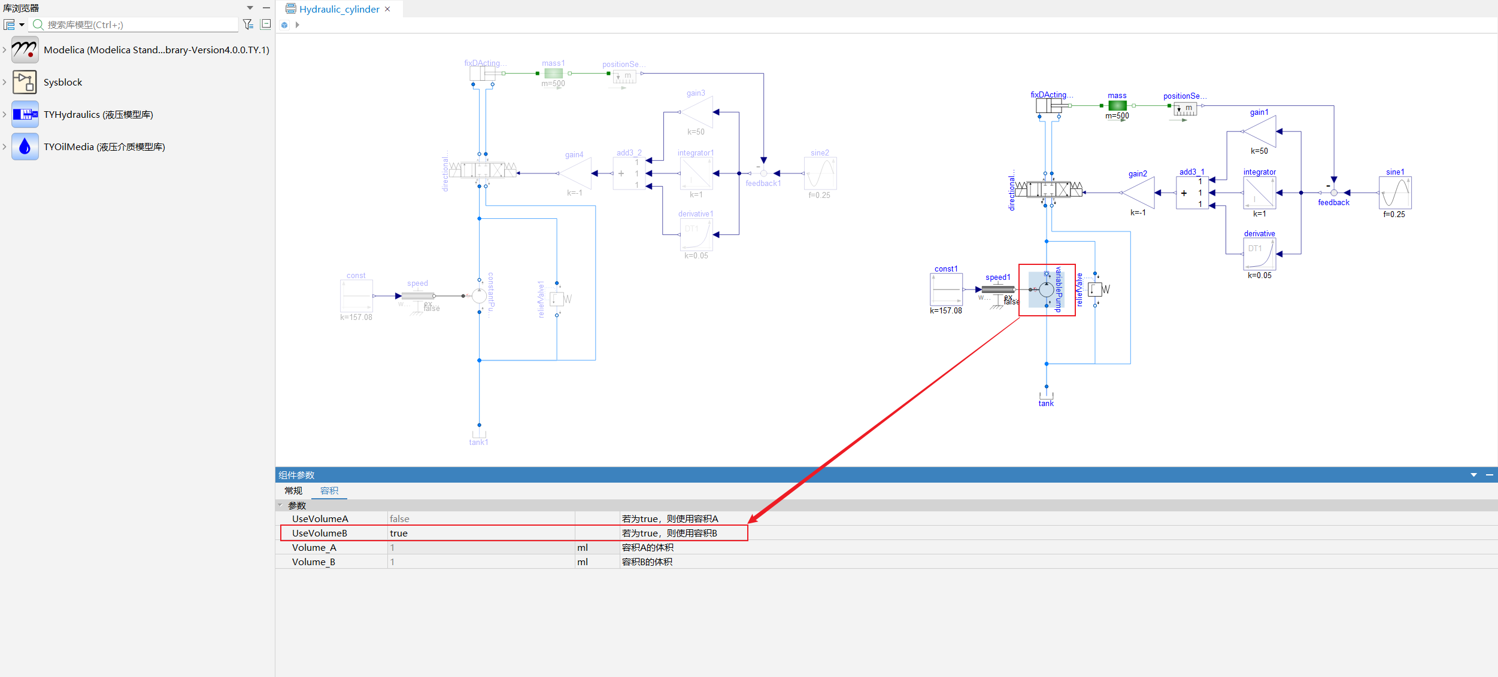
Task: Click the faded integrator1 block
Action: coord(696,173)
